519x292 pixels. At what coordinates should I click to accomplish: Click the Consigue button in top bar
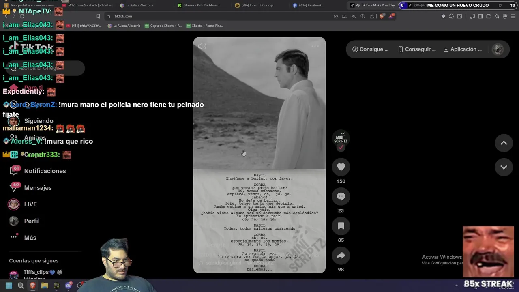coord(370,49)
